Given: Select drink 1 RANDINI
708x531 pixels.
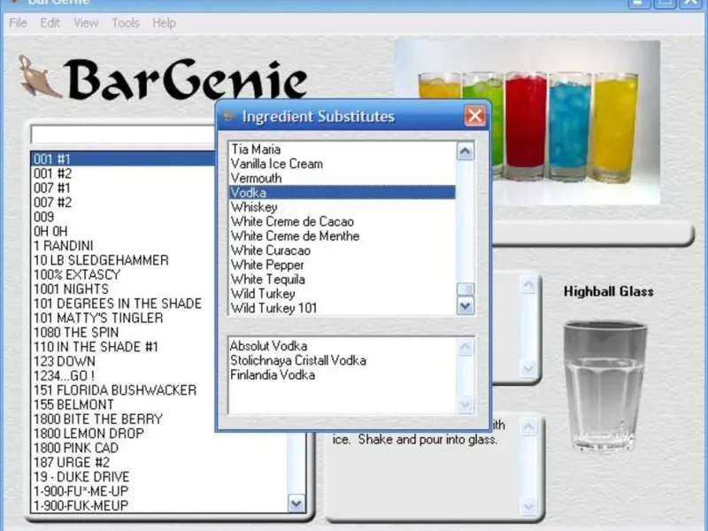Looking at the screenshot, I should click(123, 246).
